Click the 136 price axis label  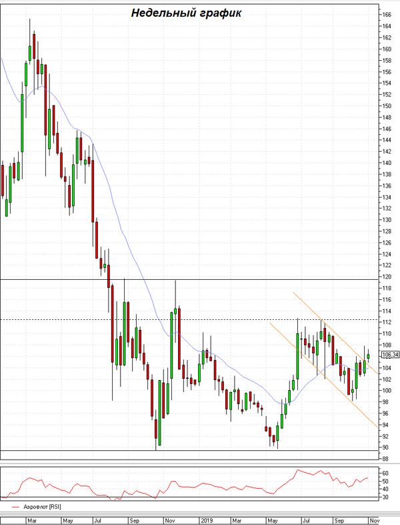[387, 186]
